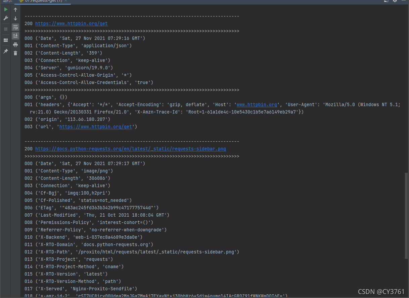The height and width of the screenshot is (298, 409).
Task: Select the Access-Control-Allow-Origin line
Action: point(78,75)
